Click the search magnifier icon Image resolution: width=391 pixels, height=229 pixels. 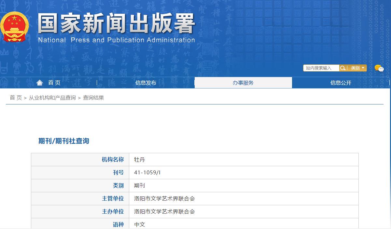[343, 68]
